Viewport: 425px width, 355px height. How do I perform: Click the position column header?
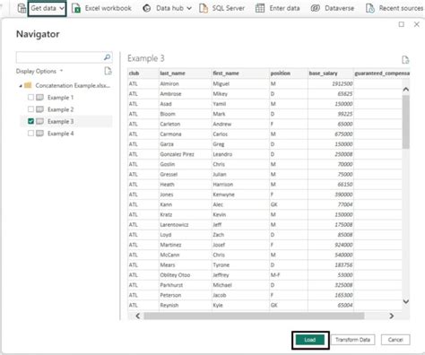pos(289,74)
